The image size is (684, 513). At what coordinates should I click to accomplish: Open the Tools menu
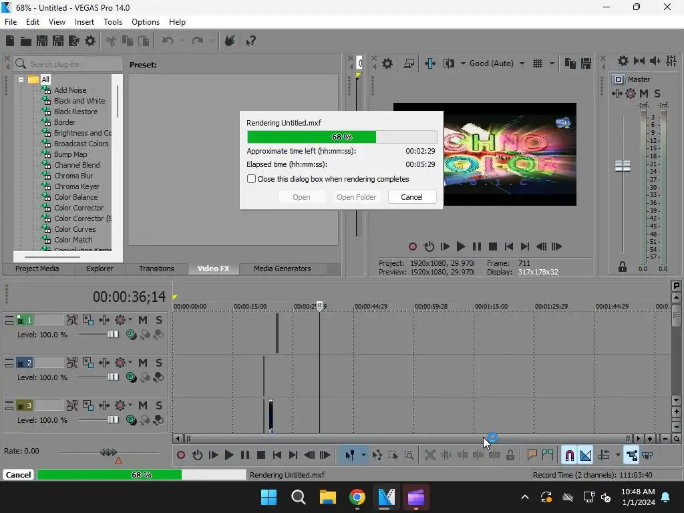tap(113, 22)
